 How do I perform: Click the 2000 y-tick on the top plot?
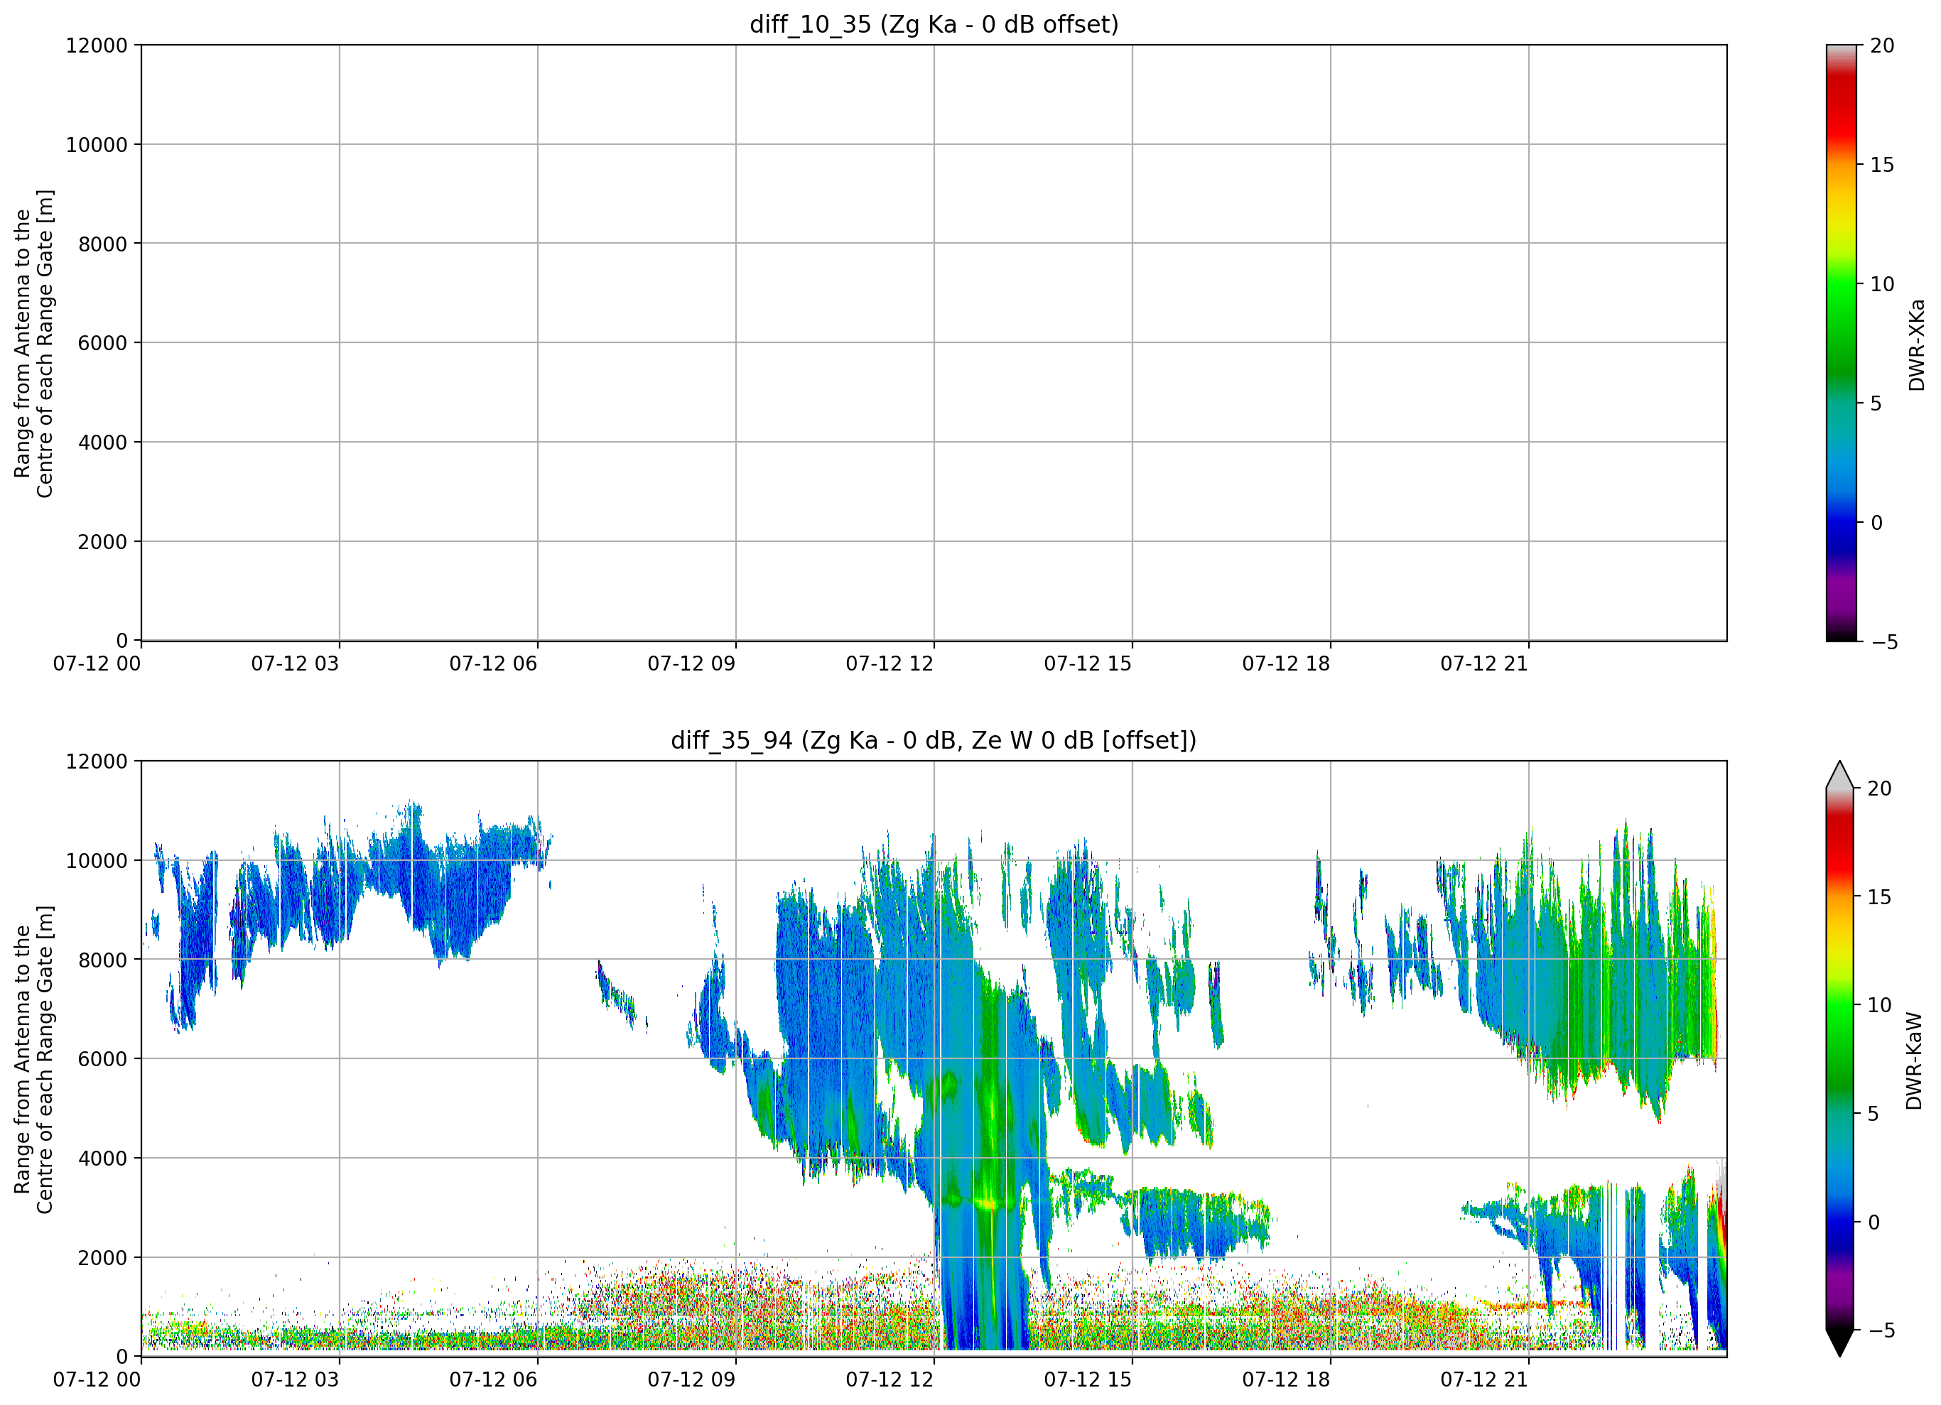103,542
